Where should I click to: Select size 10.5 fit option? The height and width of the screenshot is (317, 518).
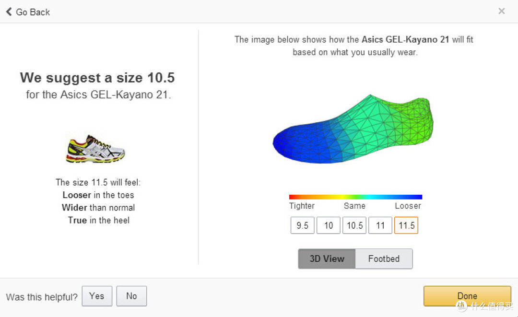(354, 225)
